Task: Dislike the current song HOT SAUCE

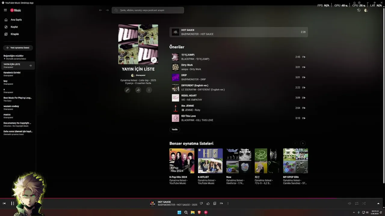Action: [x=201, y=203]
